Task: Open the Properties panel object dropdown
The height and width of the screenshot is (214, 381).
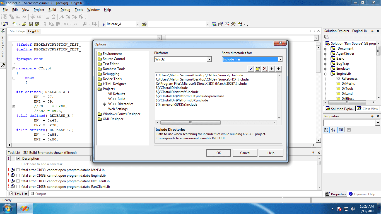Action: coord(378,123)
